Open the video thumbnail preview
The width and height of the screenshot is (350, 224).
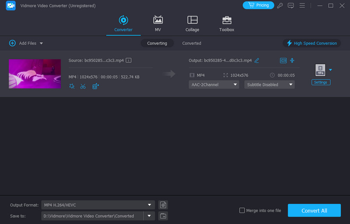pos(35,74)
